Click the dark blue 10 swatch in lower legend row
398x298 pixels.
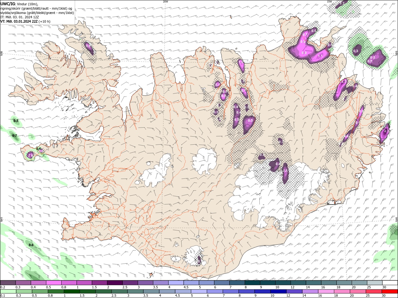pyautogui.click(x=278, y=291)
